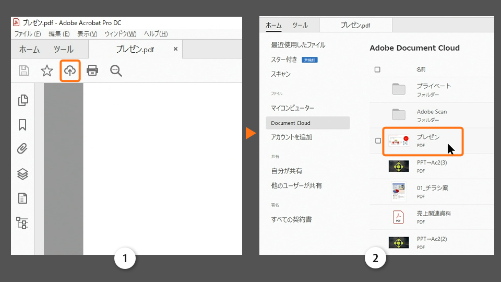The height and width of the screenshot is (282, 501).
Task: Switch to ホーム tab in right window
Action: [274, 25]
